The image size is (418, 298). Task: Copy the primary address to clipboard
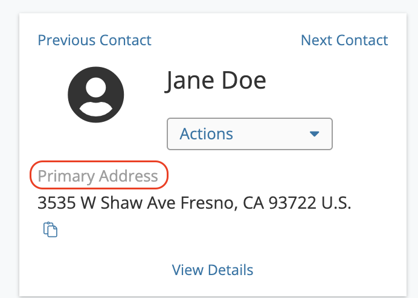point(50,229)
